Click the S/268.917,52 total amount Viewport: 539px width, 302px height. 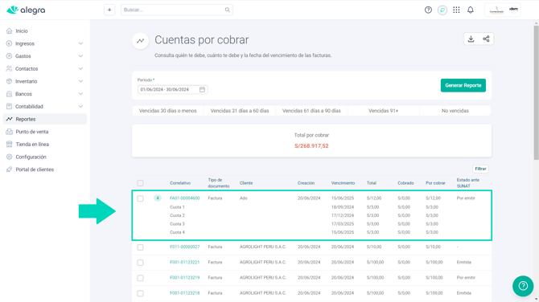coord(311,146)
